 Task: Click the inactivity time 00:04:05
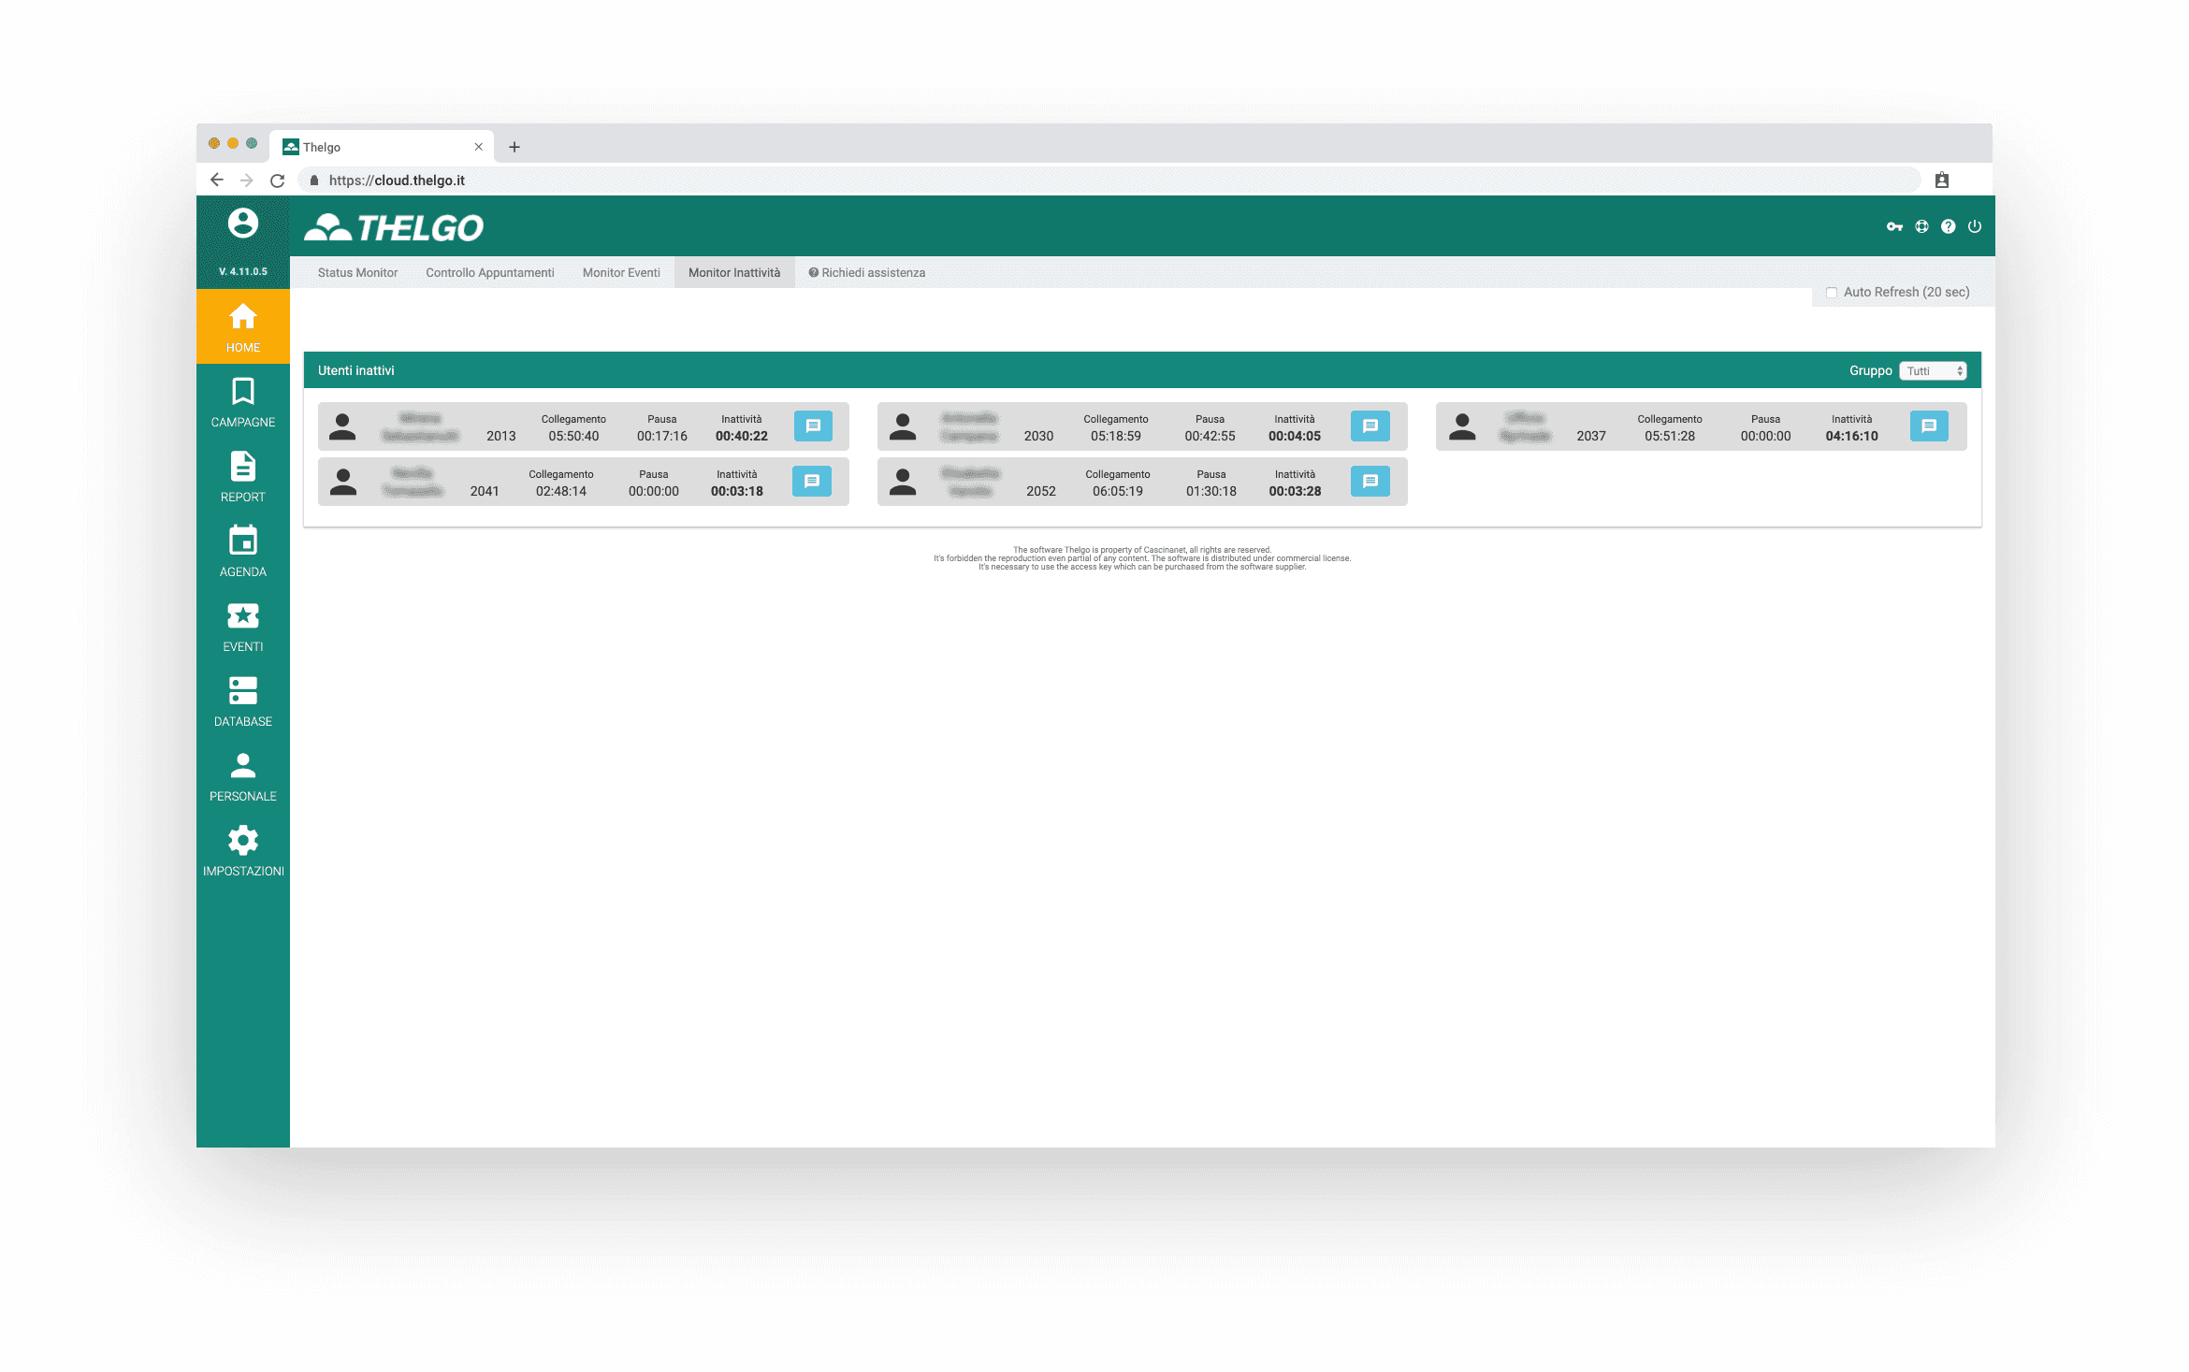pyautogui.click(x=1295, y=436)
